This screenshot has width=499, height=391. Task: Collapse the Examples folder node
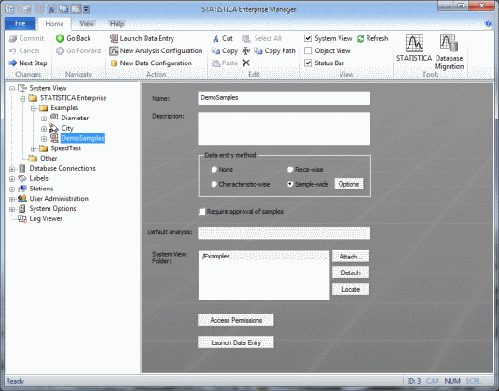click(x=33, y=108)
